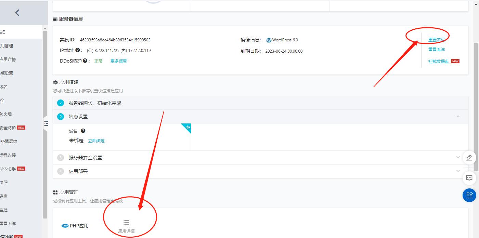Click the blue apps shortcut icon
The height and width of the screenshot is (238, 479).
click(x=469, y=195)
